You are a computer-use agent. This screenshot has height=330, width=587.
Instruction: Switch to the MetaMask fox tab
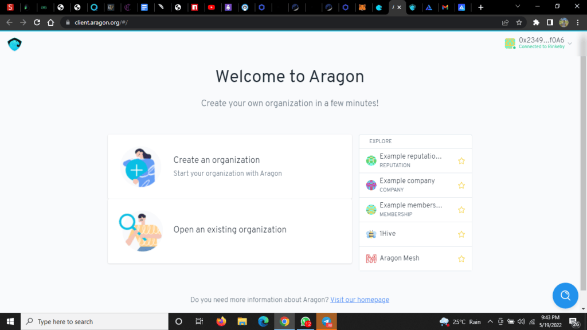coord(362,7)
